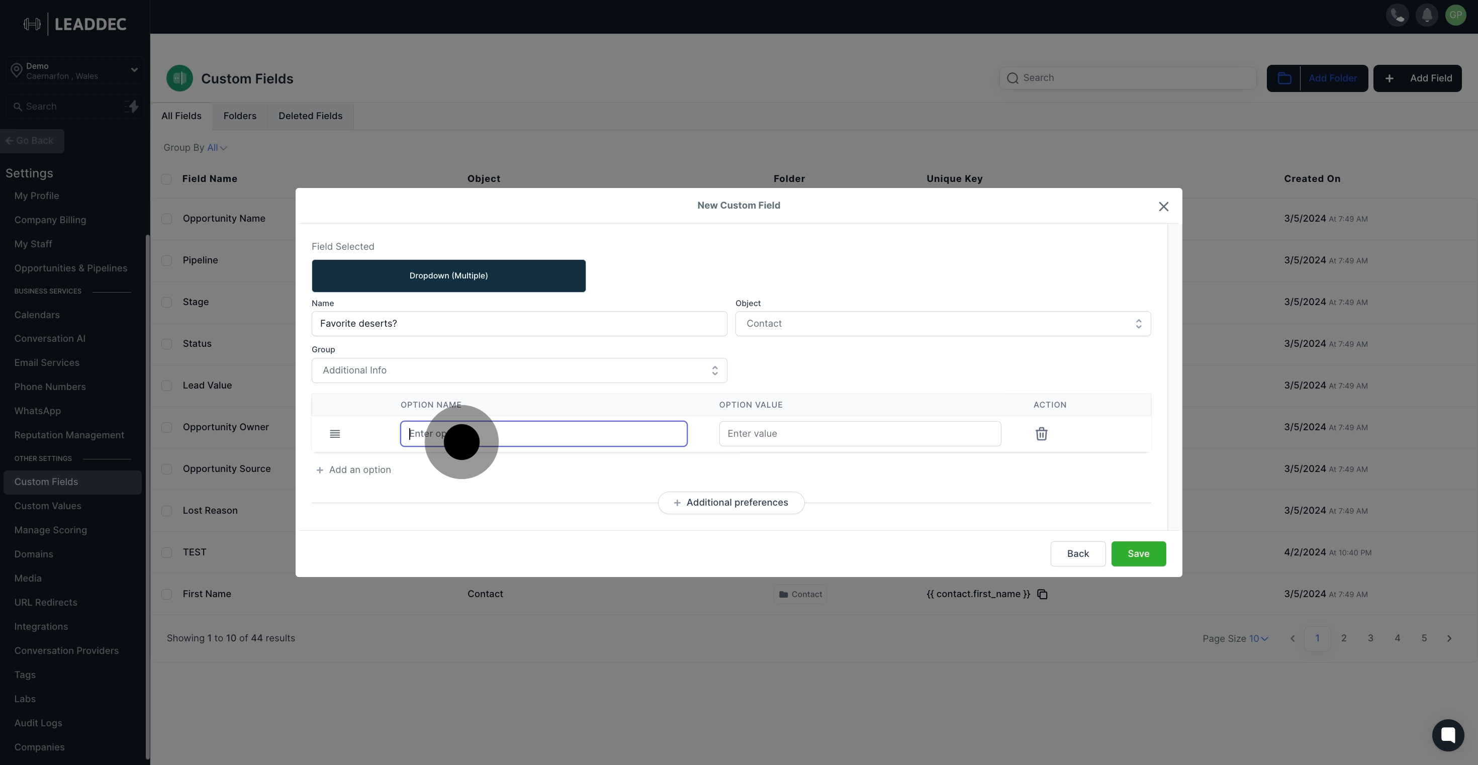Click the option name input field
Image resolution: width=1478 pixels, height=765 pixels.
[x=543, y=434]
